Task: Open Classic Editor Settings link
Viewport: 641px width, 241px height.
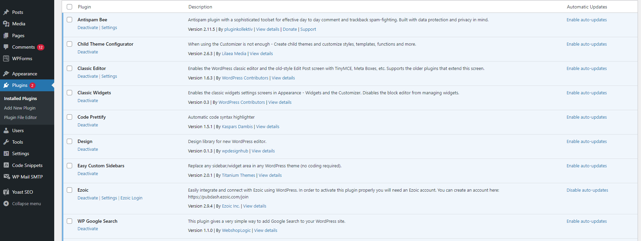Action: coord(109,76)
